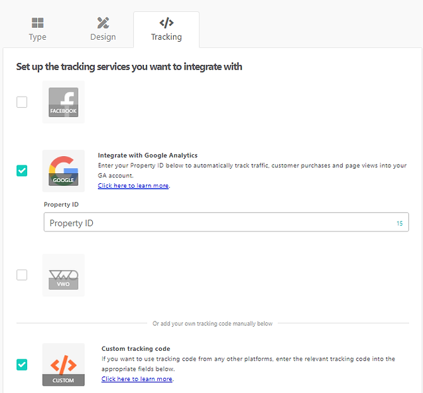Click the VWO service icon

coord(64,275)
